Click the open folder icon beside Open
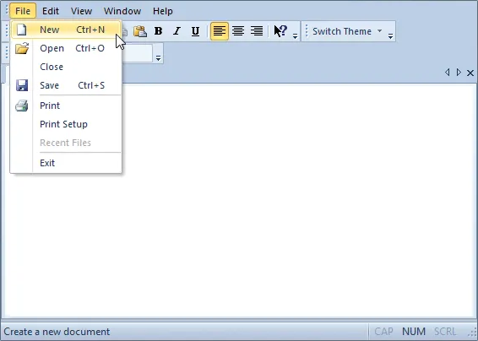This screenshot has width=478, height=341. click(22, 48)
